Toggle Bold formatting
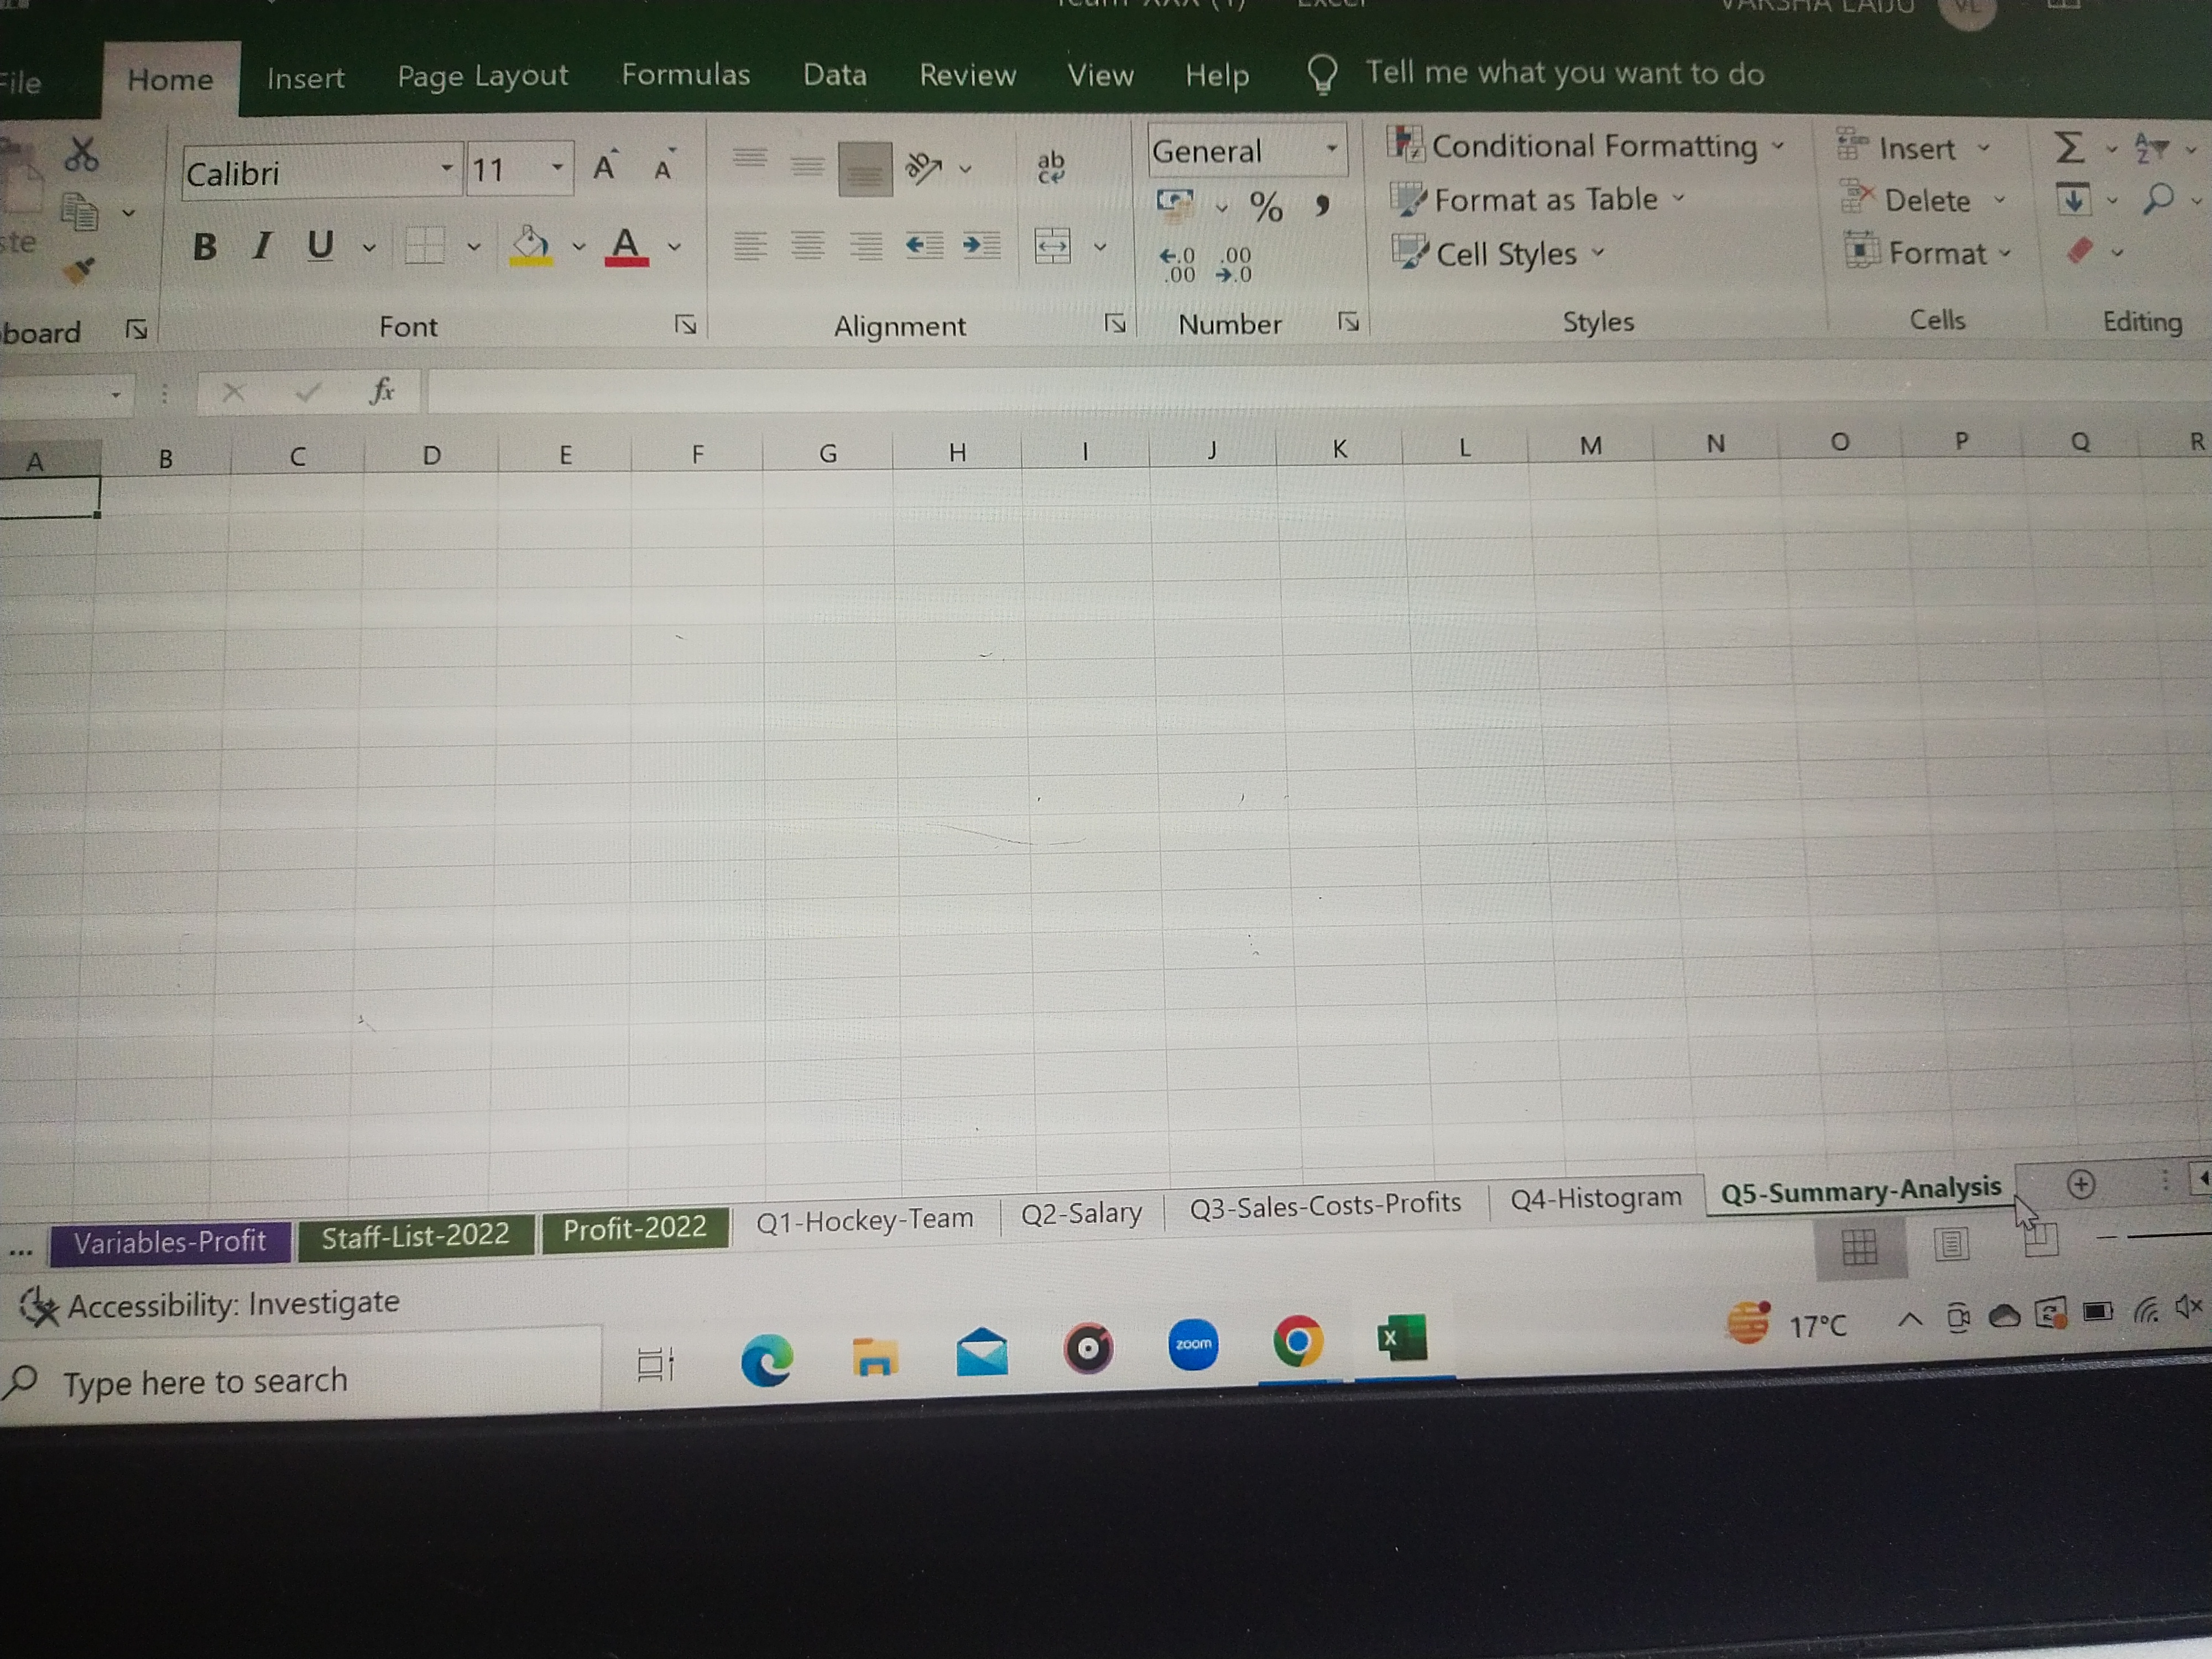This screenshot has height=1659, width=2212. [x=205, y=246]
